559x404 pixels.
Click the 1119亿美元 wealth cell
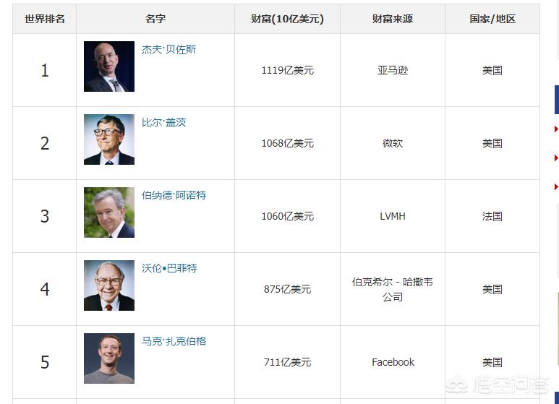[287, 70]
